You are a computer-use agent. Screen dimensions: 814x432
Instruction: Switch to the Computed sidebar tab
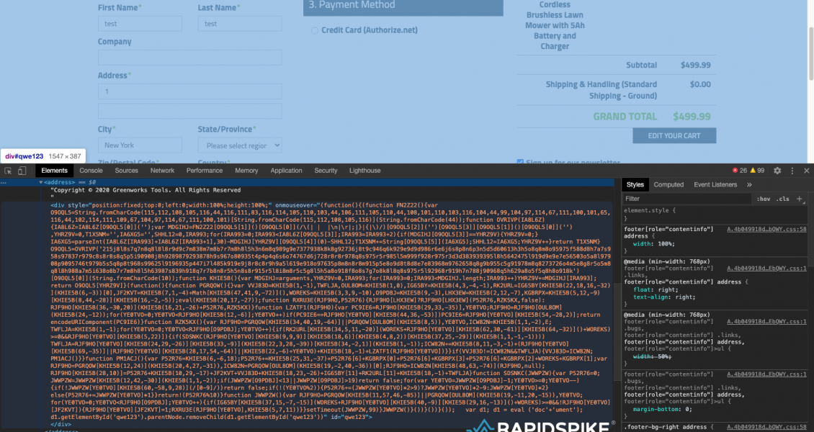(x=668, y=184)
